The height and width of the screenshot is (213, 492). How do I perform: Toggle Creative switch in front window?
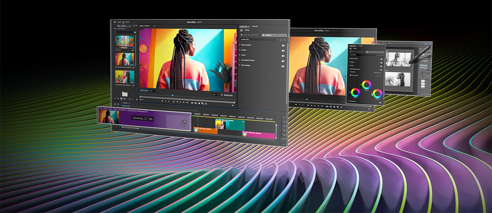point(283,51)
